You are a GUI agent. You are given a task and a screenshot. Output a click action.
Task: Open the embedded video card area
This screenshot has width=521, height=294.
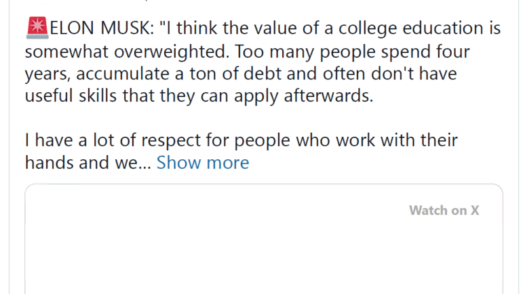point(264,239)
